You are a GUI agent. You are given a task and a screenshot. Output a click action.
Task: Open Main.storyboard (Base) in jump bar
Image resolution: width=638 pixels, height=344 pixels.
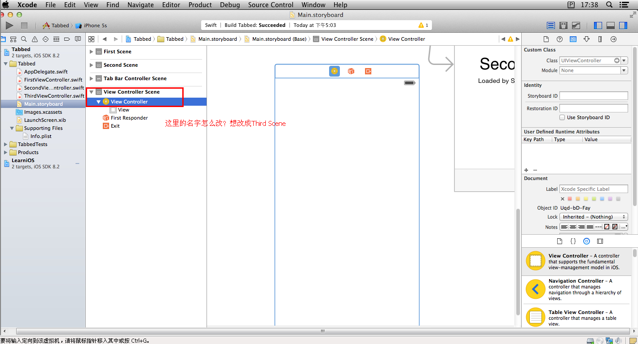tap(275, 39)
